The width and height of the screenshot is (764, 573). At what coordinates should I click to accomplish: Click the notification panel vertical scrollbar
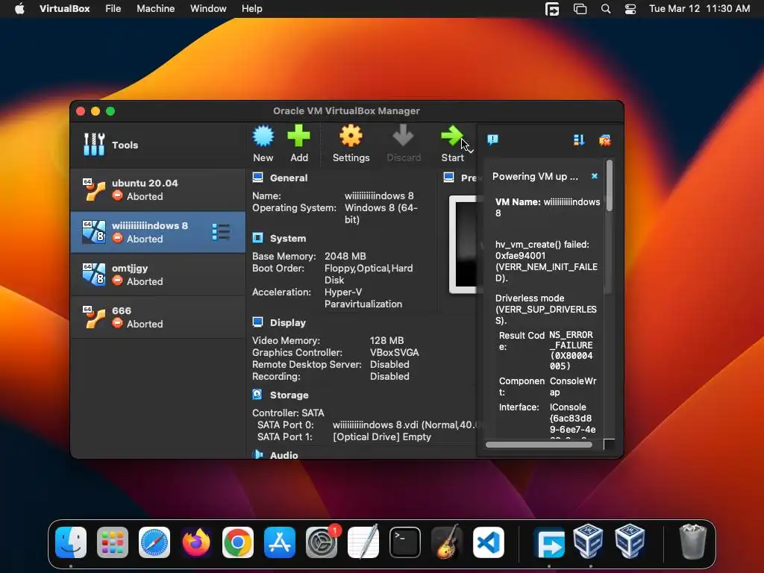pyautogui.click(x=609, y=185)
